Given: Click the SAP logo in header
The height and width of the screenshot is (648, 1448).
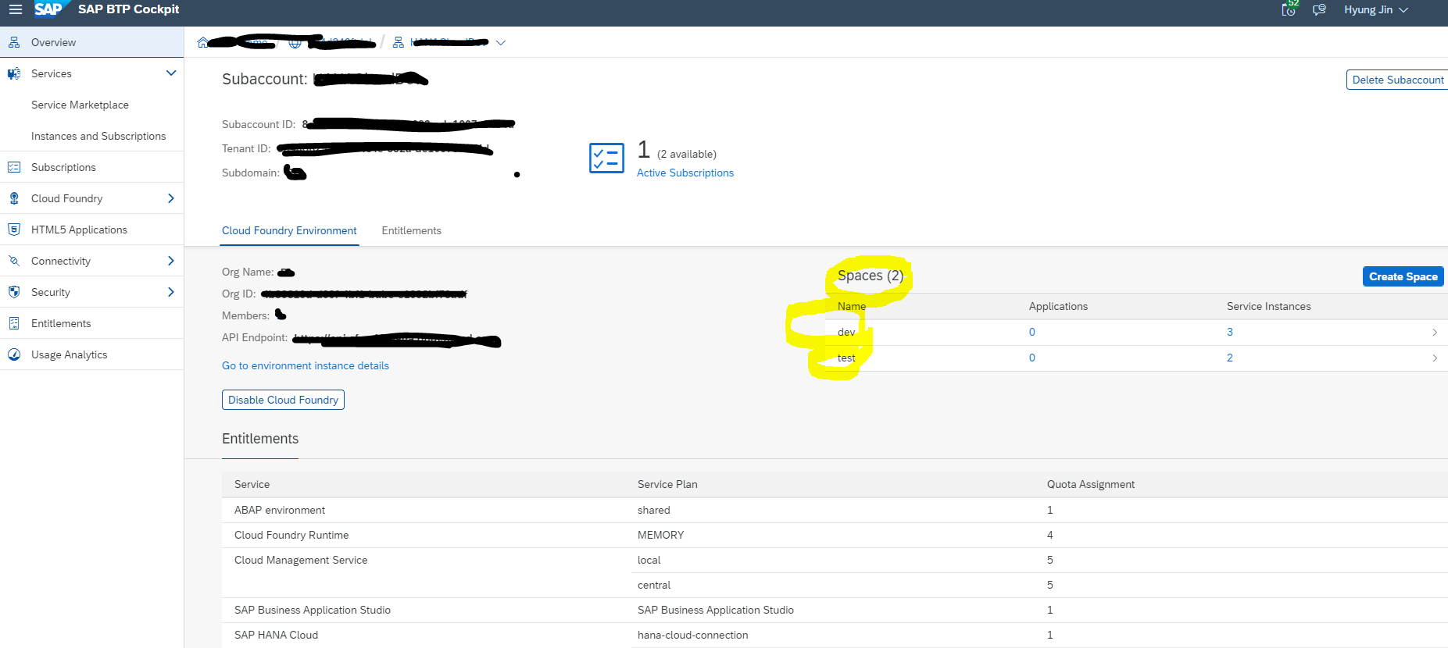Looking at the screenshot, I should [x=48, y=9].
